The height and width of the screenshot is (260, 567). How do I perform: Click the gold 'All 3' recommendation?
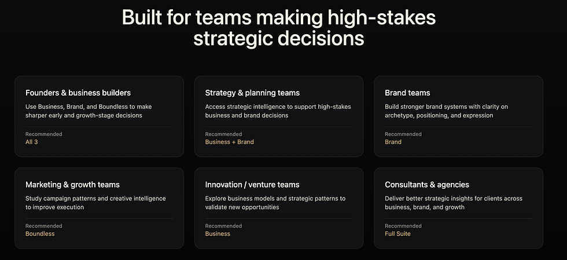click(x=31, y=142)
